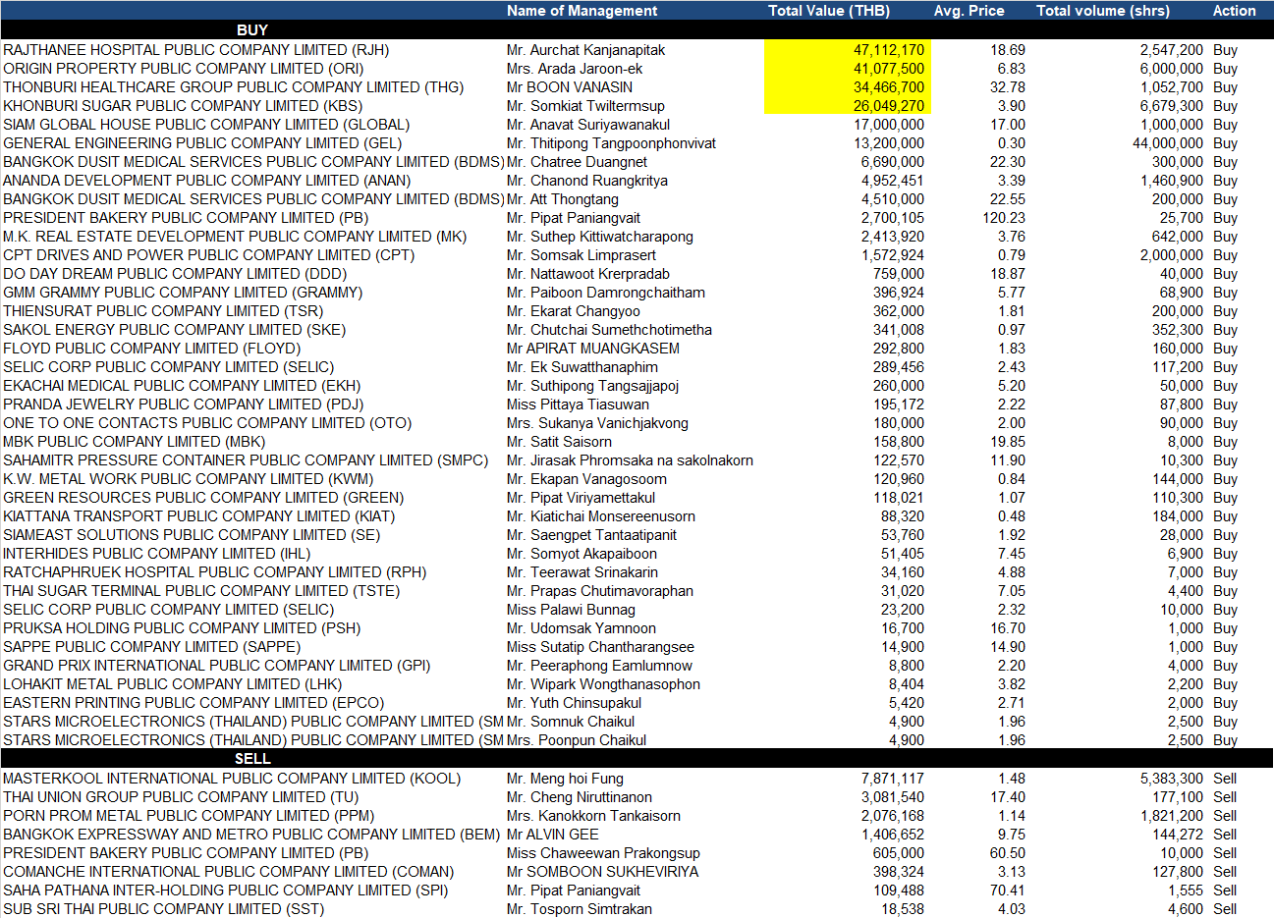The image size is (1274, 918).
Task: Click manager name Mr. Att Thongtang
Action: coord(563,199)
